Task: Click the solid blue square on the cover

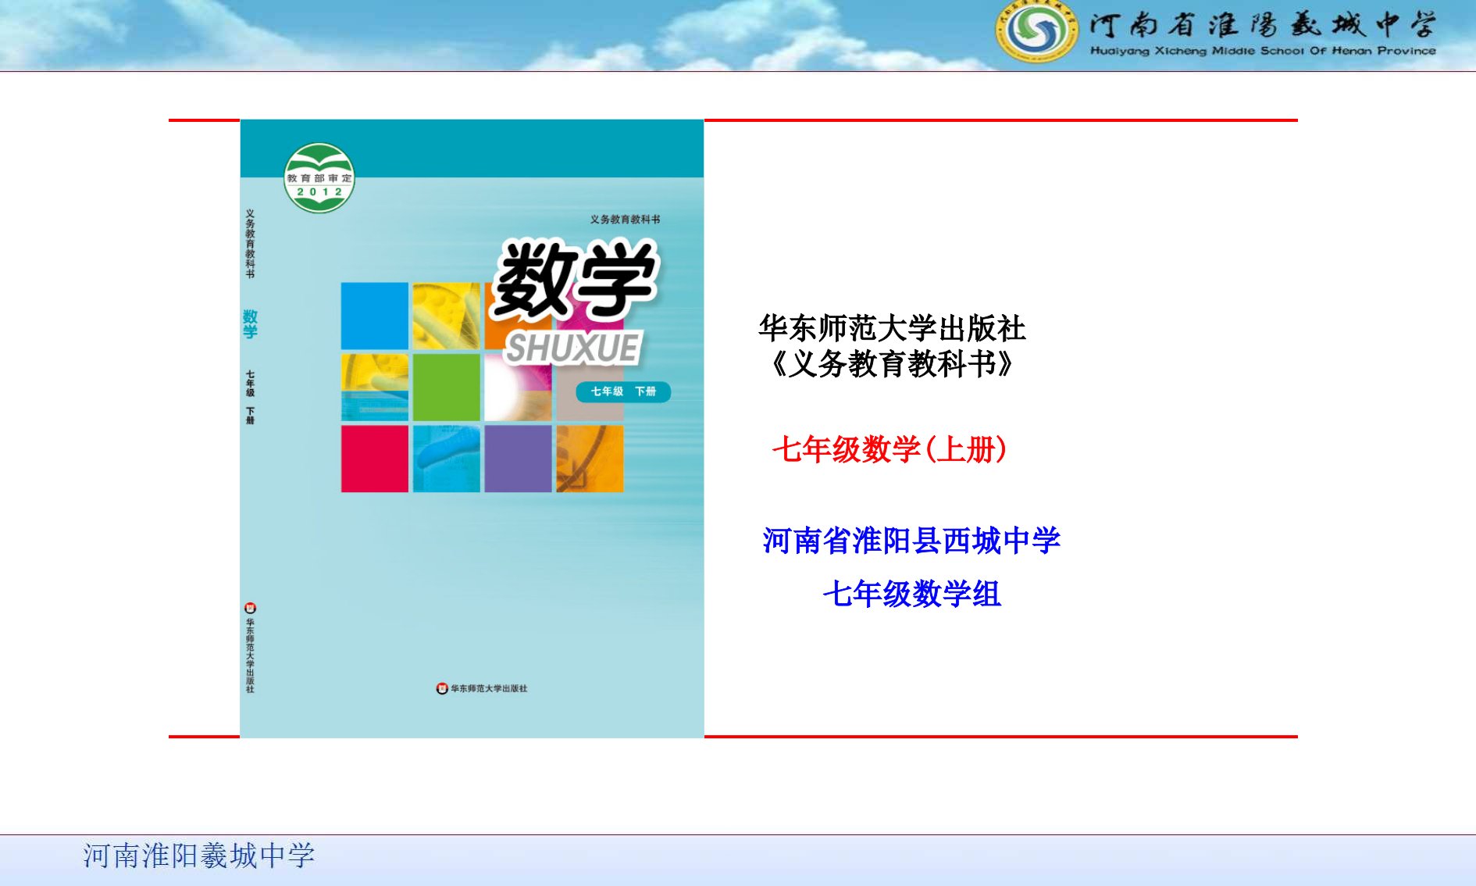Action: [x=375, y=316]
